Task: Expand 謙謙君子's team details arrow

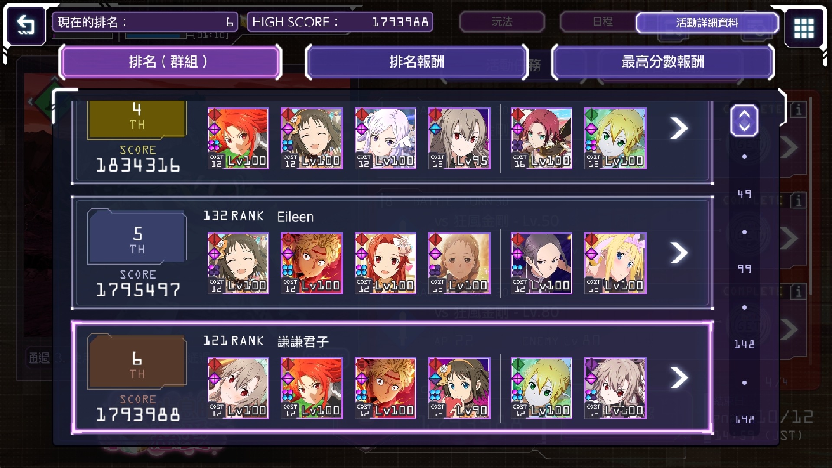Action: pyautogui.click(x=679, y=378)
